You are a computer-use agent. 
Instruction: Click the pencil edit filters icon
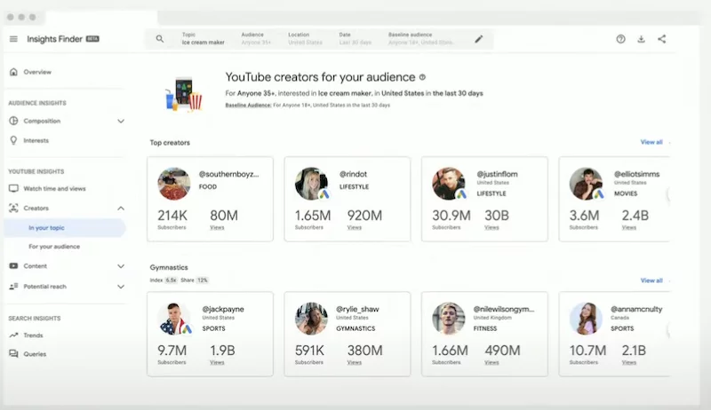pyautogui.click(x=479, y=39)
